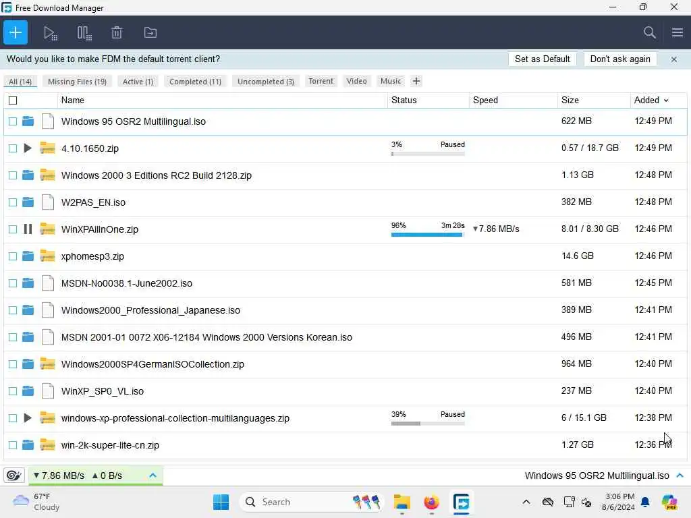The width and height of the screenshot is (691, 518).
Task: Switch to All (14) tab
Action: click(x=20, y=82)
